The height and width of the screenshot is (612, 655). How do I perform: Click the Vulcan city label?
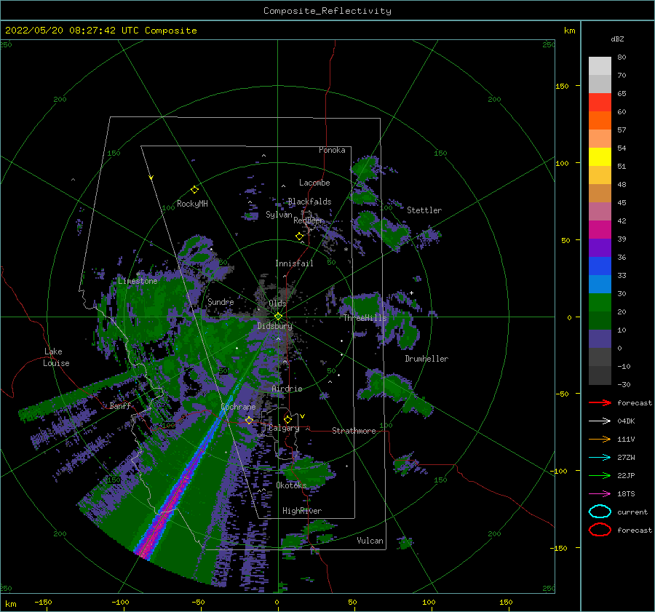tap(370, 541)
